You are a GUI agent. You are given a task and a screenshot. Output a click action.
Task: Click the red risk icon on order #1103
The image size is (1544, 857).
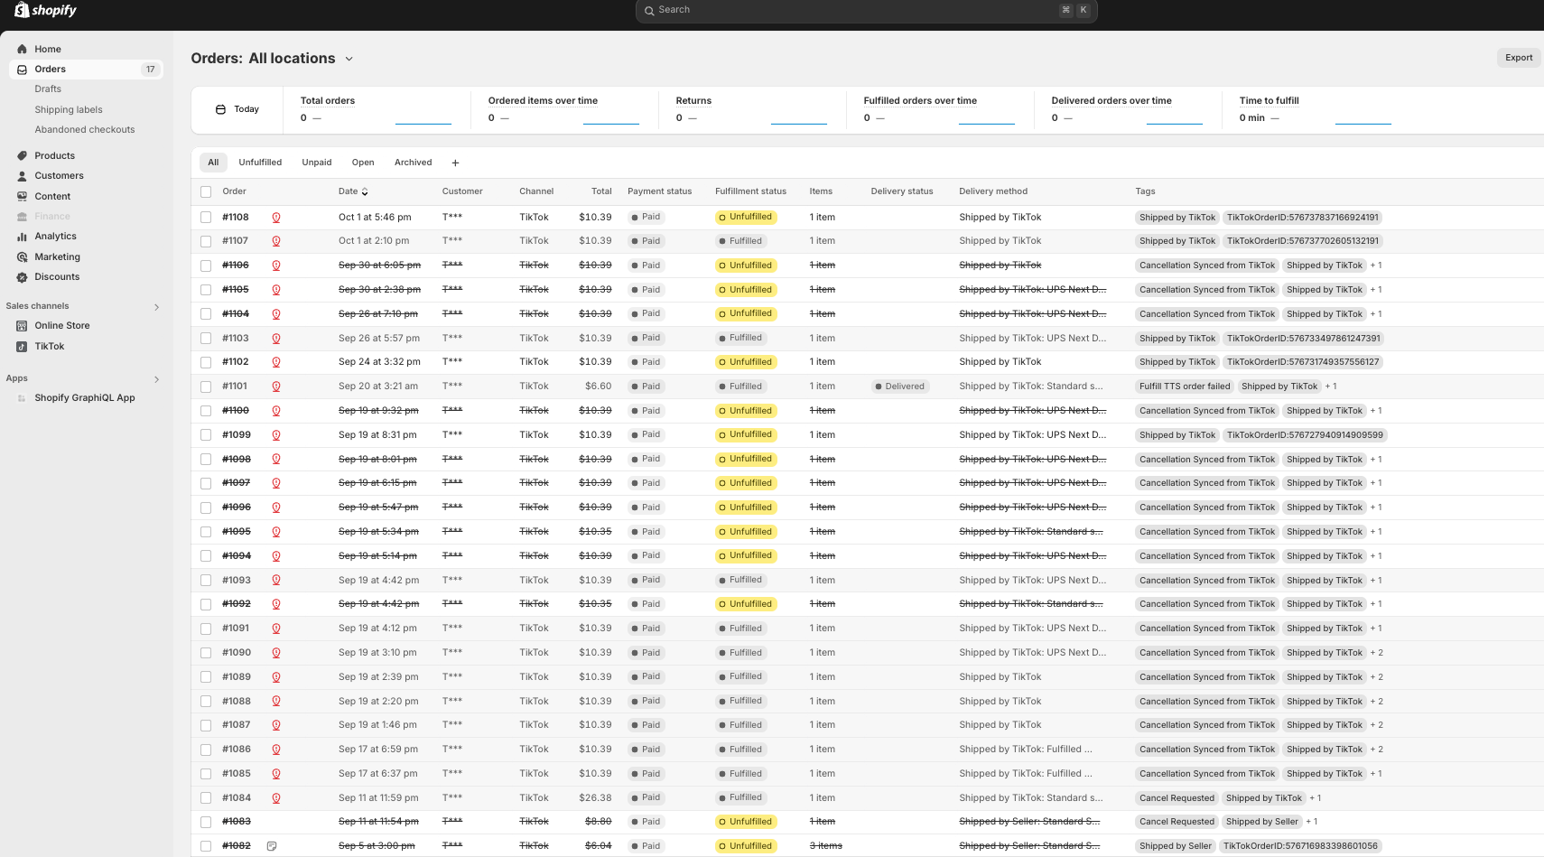coord(276,339)
